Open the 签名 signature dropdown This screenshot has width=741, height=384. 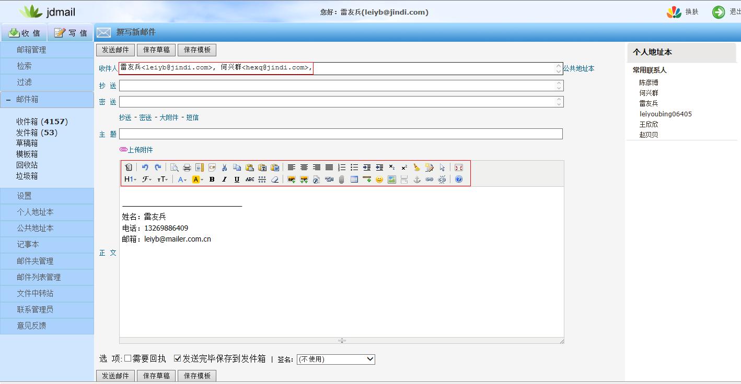(335, 359)
